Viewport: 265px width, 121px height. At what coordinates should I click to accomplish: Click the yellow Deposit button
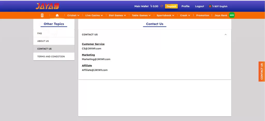coord(171,6)
